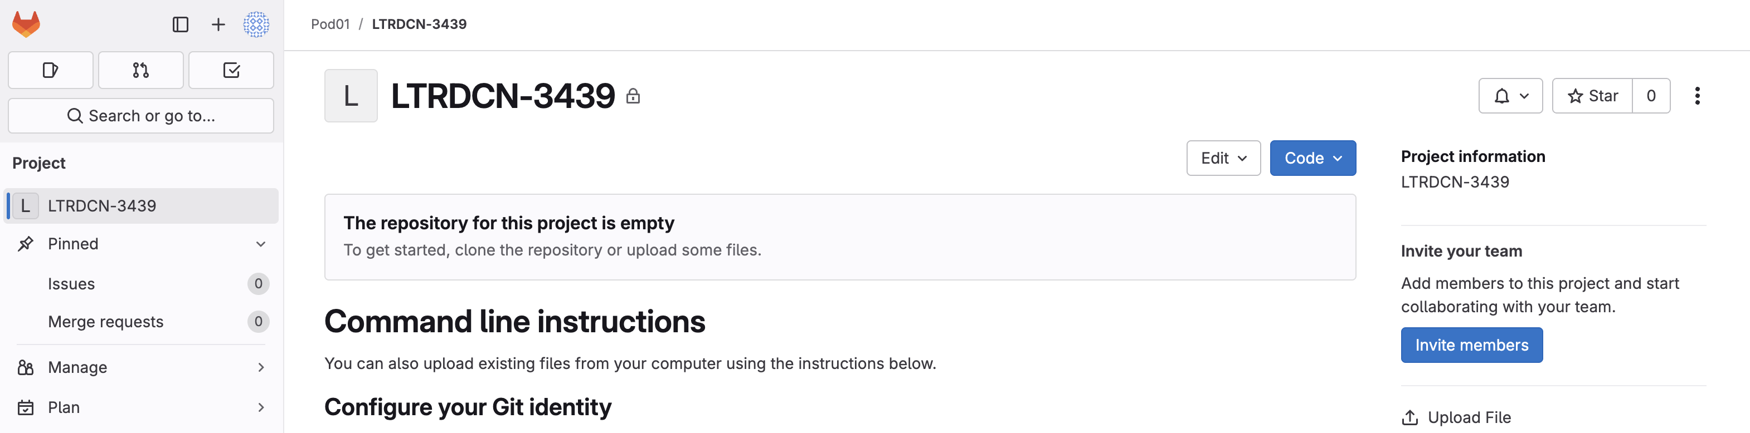Expand the Edit dropdown
Screen dimensions: 1750x433
click(1223, 158)
